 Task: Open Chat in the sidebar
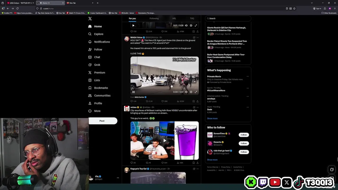94,57
